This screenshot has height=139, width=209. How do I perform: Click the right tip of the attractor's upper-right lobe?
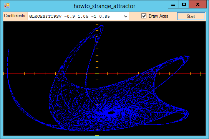coord(188,57)
